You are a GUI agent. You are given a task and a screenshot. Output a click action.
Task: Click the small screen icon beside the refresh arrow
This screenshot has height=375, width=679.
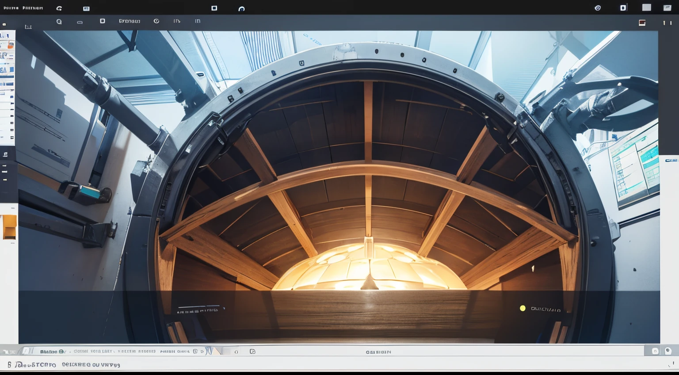pos(86,8)
